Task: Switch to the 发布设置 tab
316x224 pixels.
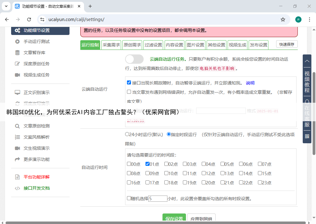Action: click(x=259, y=45)
